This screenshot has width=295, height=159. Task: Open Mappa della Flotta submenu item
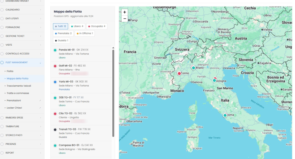tap(18, 78)
